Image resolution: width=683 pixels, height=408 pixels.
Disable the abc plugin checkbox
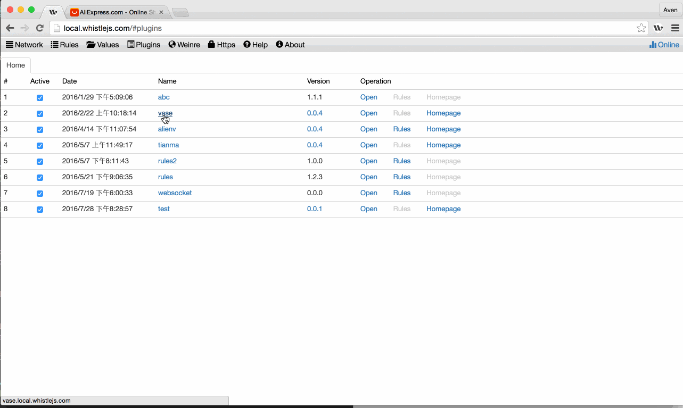[x=40, y=97]
